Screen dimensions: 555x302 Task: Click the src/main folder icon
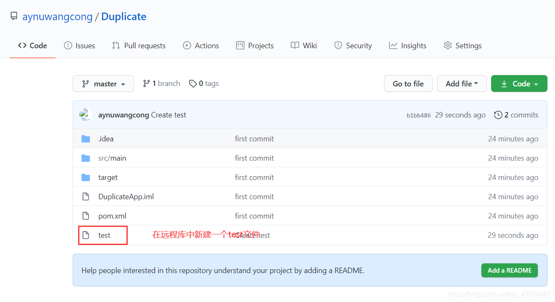(86, 158)
